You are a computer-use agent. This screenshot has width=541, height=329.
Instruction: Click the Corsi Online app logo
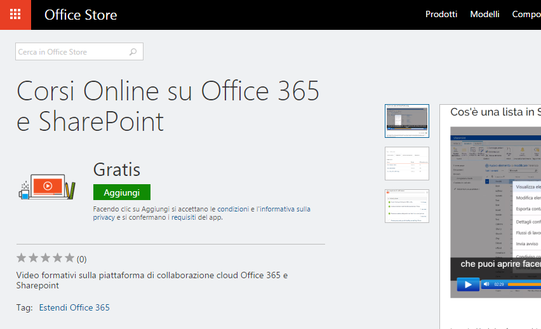tap(47, 187)
